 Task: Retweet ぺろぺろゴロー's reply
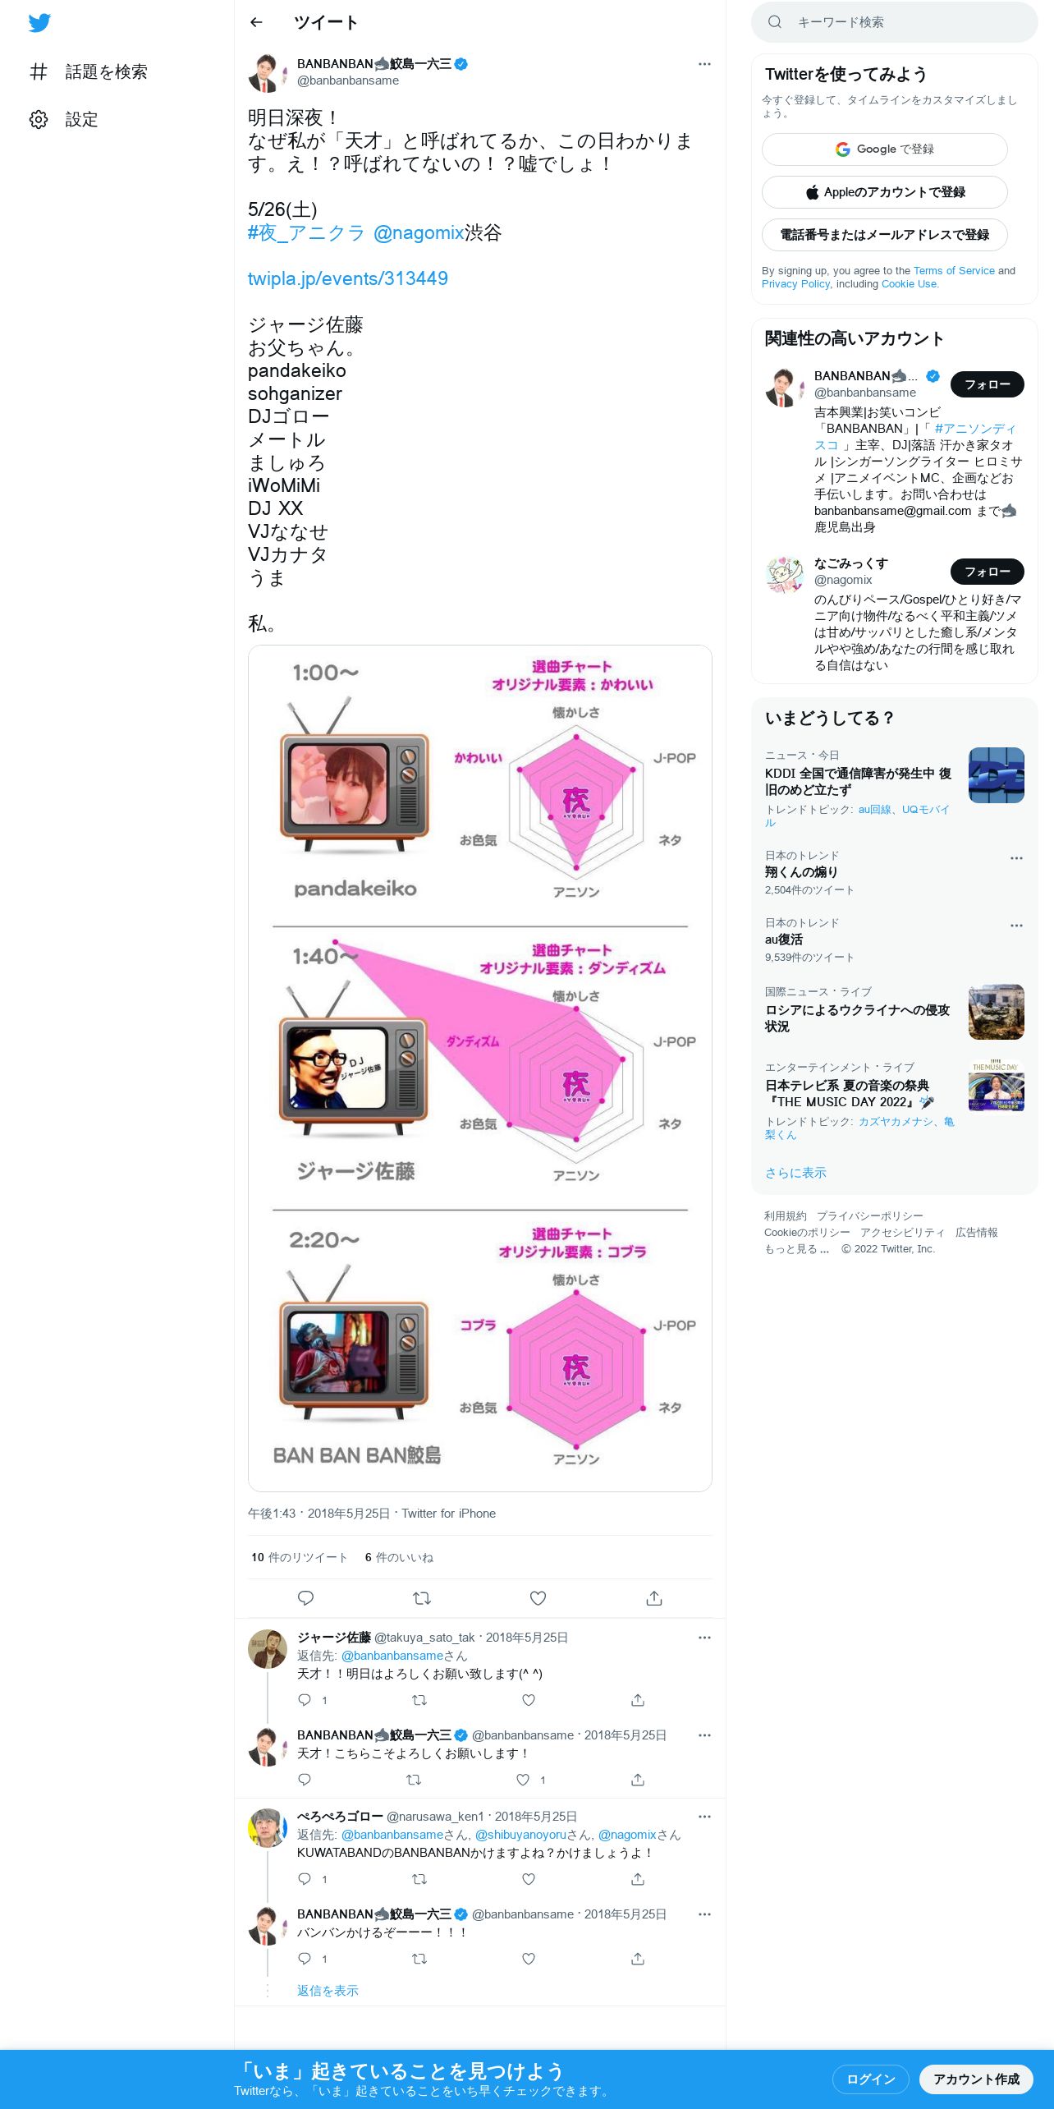coord(419,1879)
